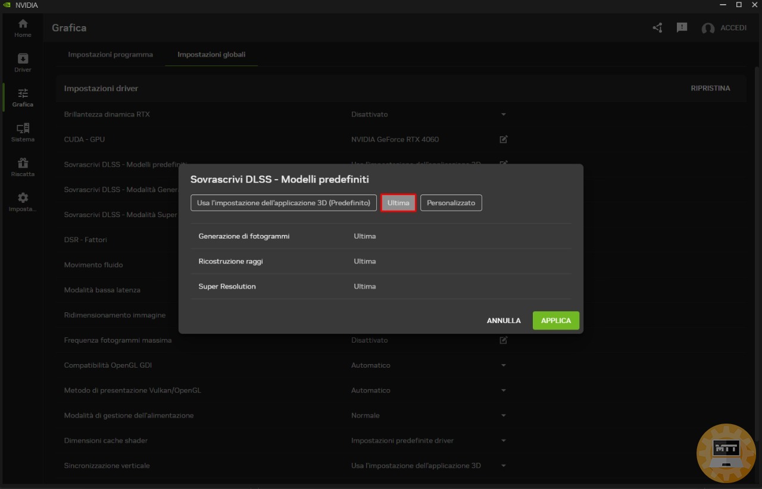762x489 pixels.
Task: Expand Modalità di gestione dell'alimentazione dropdown
Action: pyautogui.click(x=503, y=415)
